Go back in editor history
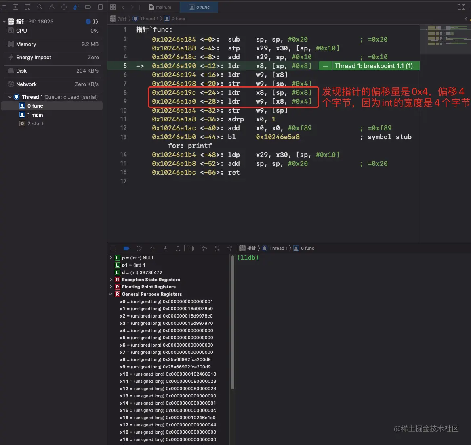The height and width of the screenshot is (445, 471). (x=123, y=7)
